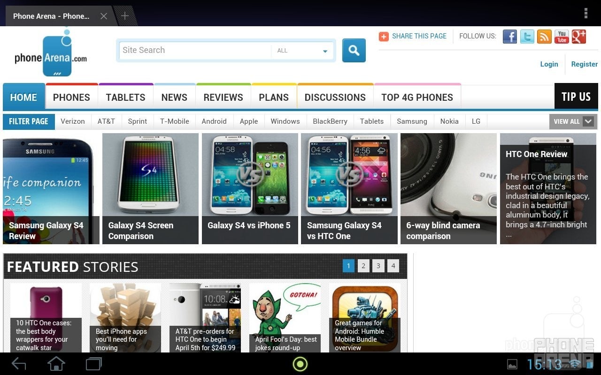
Task: Tap the clock showing 15:13
Action: tap(544, 364)
